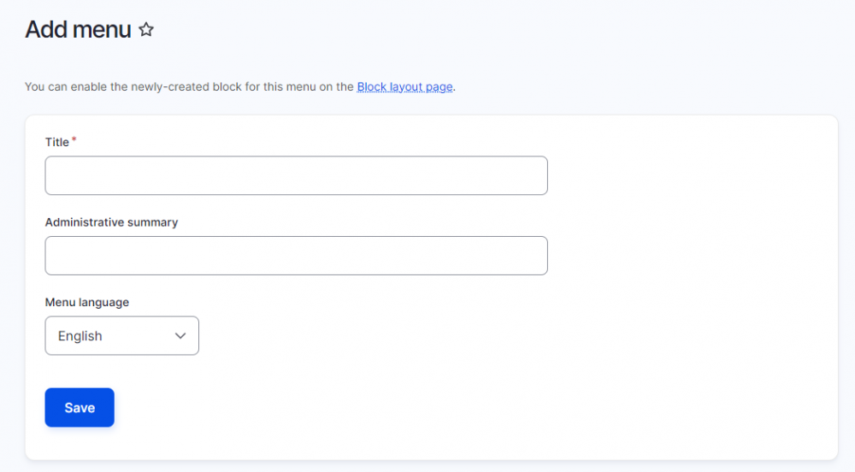Click the English value in the language select
The image size is (855, 472).
coord(80,336)
